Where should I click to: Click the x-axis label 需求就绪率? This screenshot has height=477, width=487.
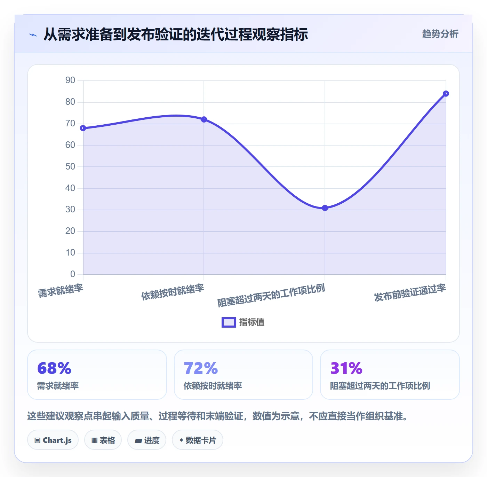(61, 290)
